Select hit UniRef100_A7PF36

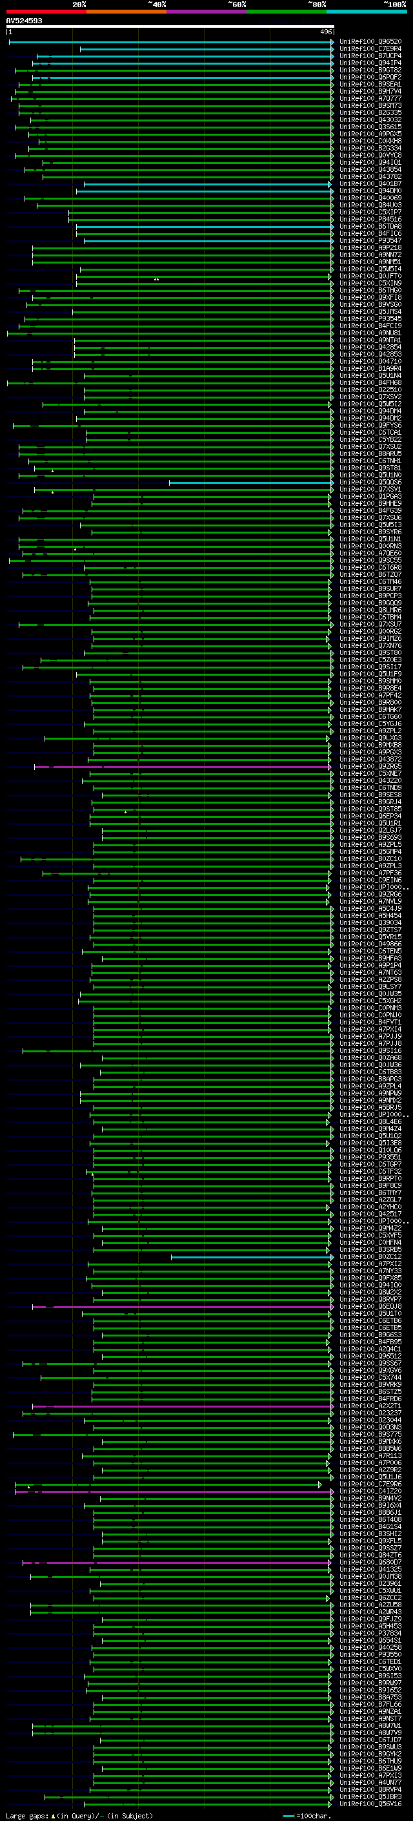[x=370, y=874]
